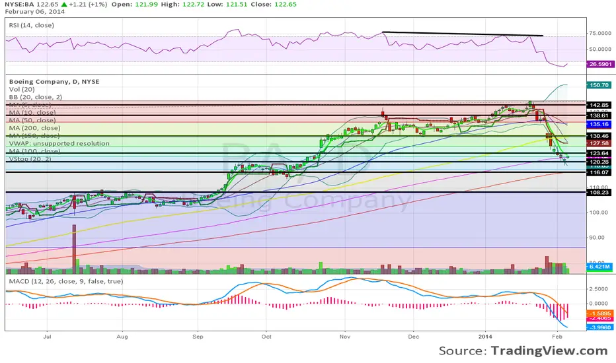
Task: Click the 120.28 price level tag
Action: coord(599,162)
